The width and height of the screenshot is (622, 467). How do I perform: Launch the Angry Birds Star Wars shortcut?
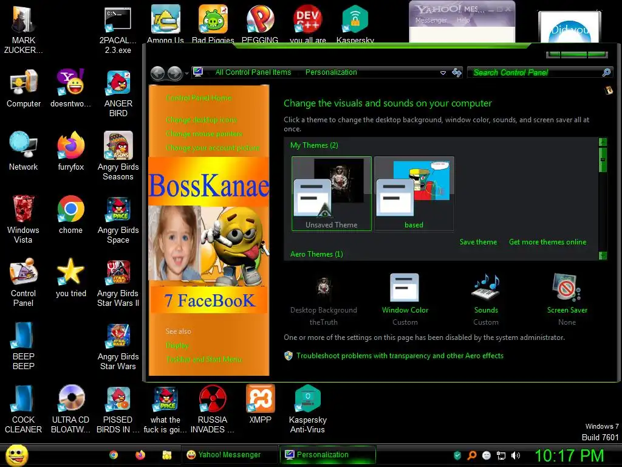point(118,345)
